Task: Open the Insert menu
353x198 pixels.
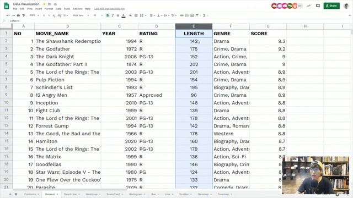Action: click(x=39, y=9)
